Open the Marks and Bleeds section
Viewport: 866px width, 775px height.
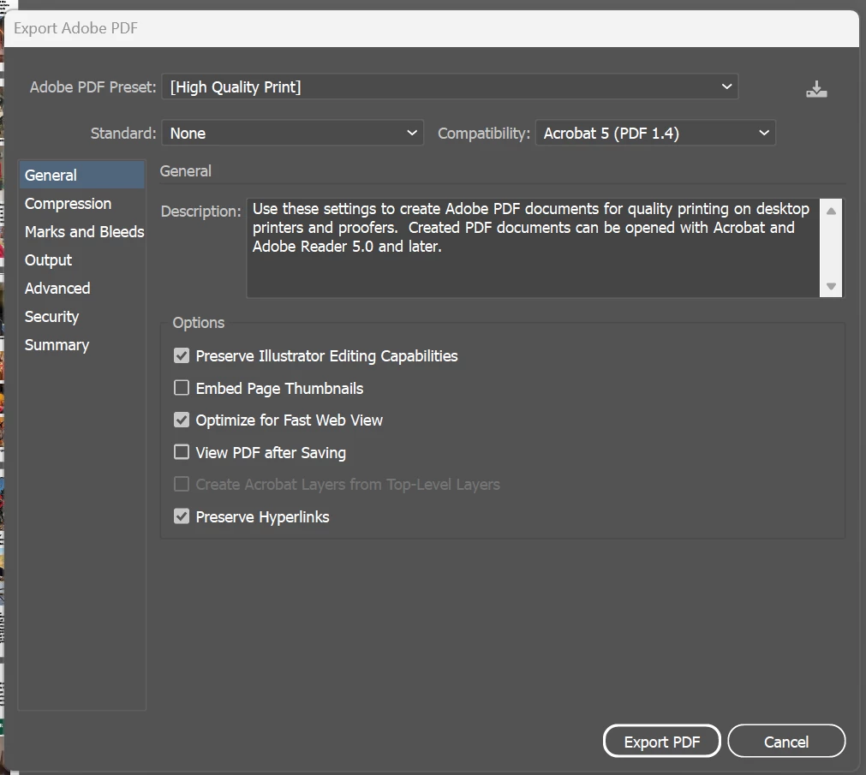coord(81,232)
